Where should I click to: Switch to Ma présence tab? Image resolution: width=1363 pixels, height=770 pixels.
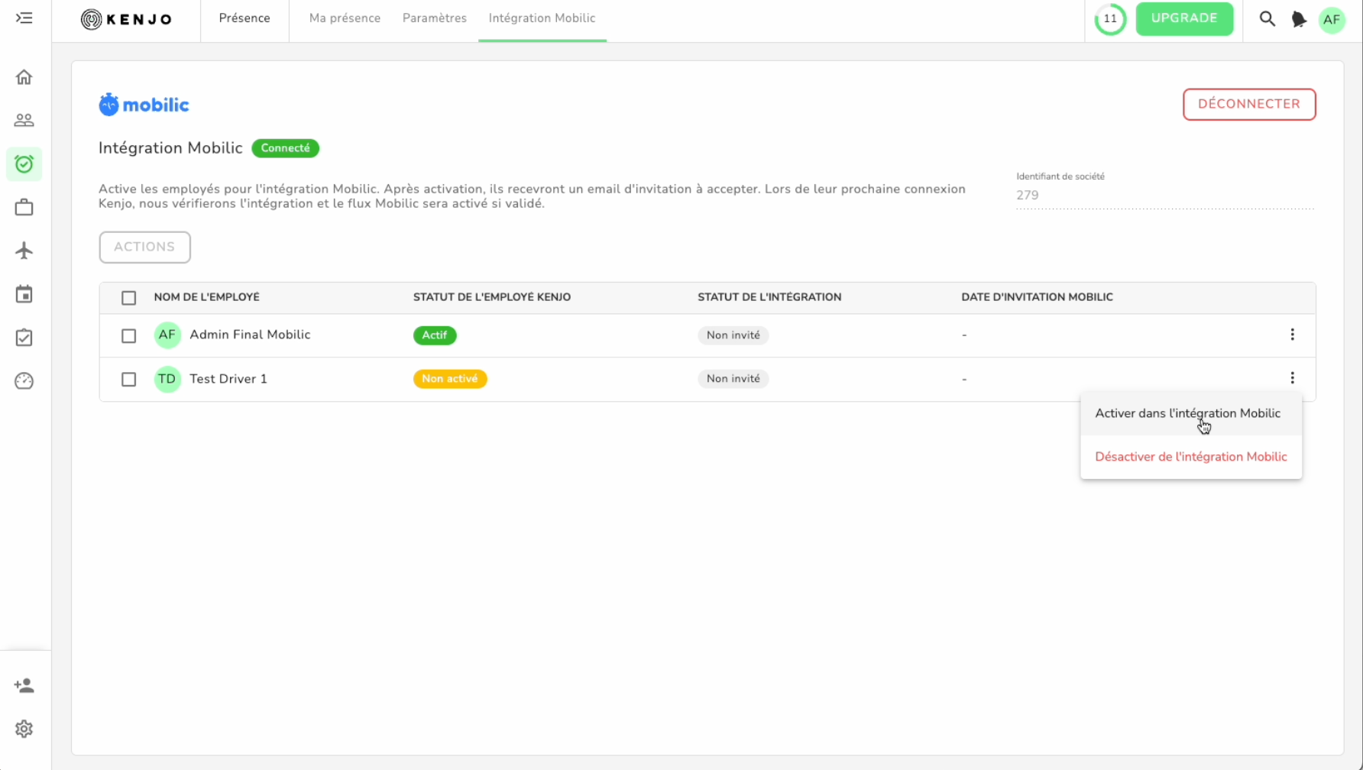click(x=345, y=18)
